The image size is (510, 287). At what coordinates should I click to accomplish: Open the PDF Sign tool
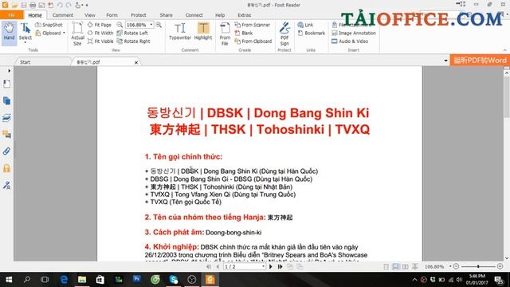coord(284,33)
